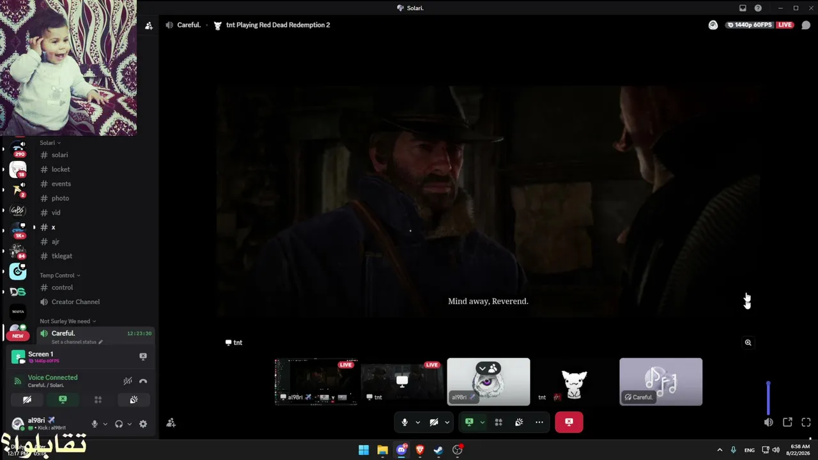
Task: Click the invite friends icon beside the channel name
Action: coord(149,26)
